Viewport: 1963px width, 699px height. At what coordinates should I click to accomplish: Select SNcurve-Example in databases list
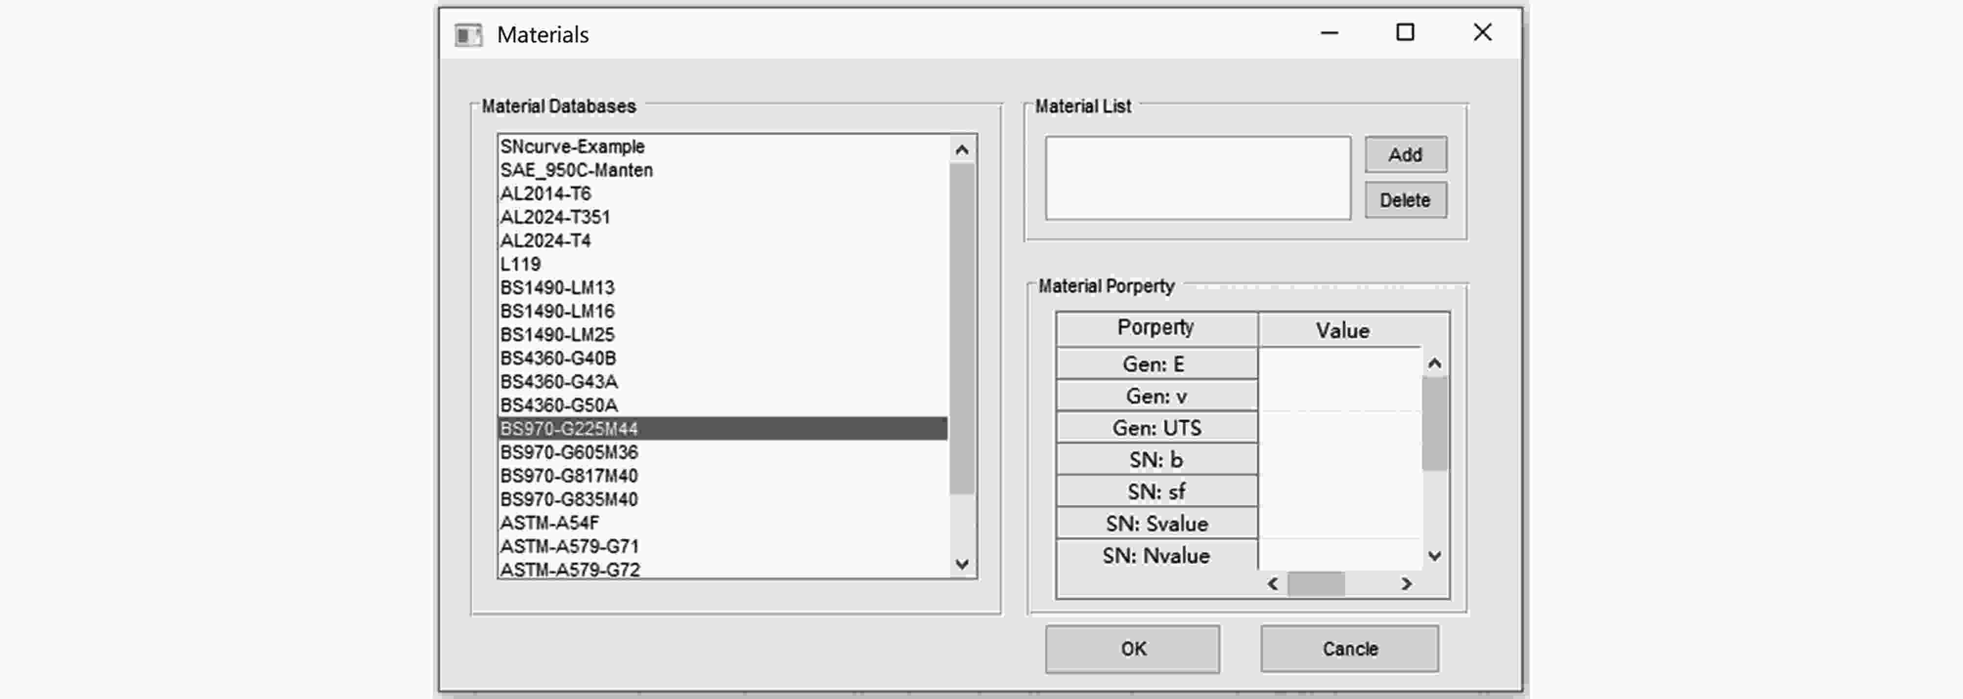[572, 146]
